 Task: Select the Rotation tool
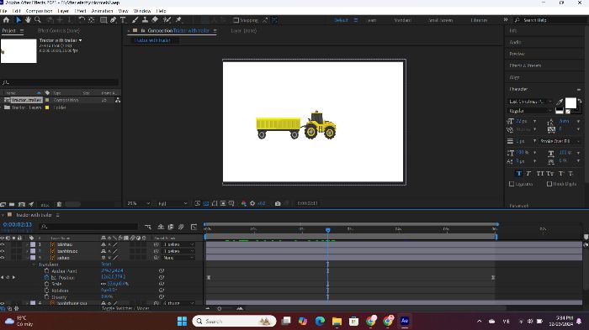click(82, 20)
